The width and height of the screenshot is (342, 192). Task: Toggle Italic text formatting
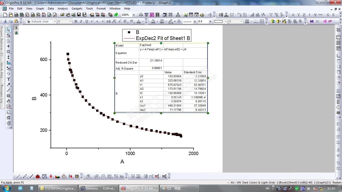pos(81,21)
